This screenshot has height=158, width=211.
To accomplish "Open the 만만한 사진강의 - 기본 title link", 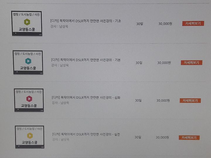I will pyautogui.click(x=86, y=60).
